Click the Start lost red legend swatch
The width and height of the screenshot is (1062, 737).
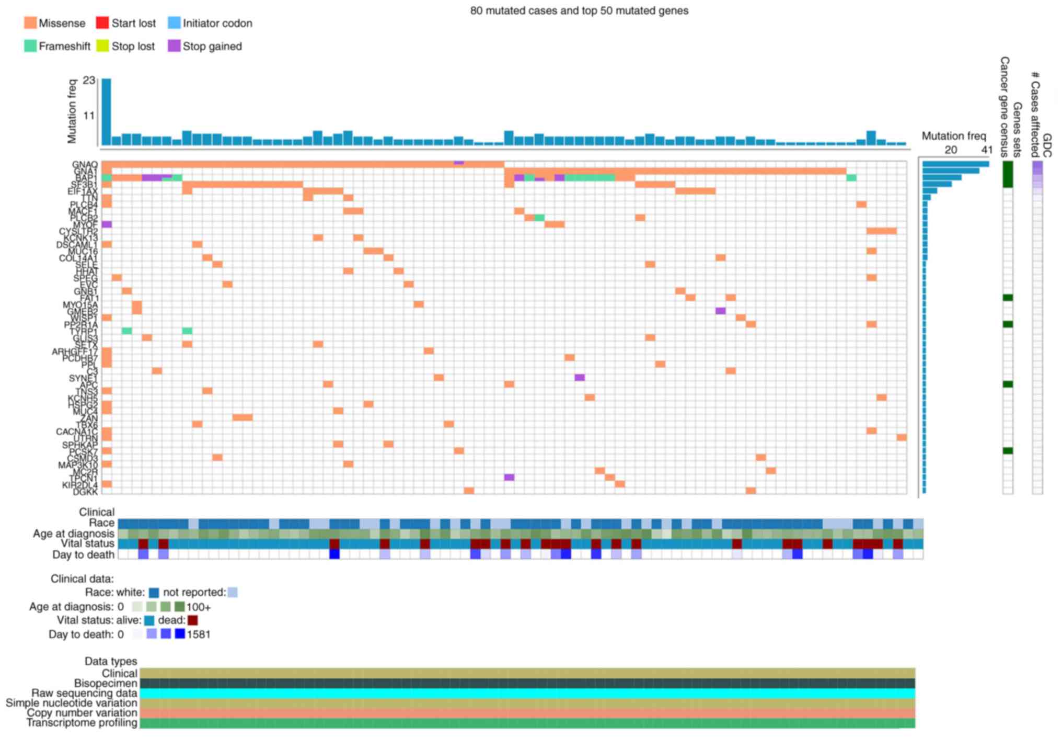pos(102,23)
